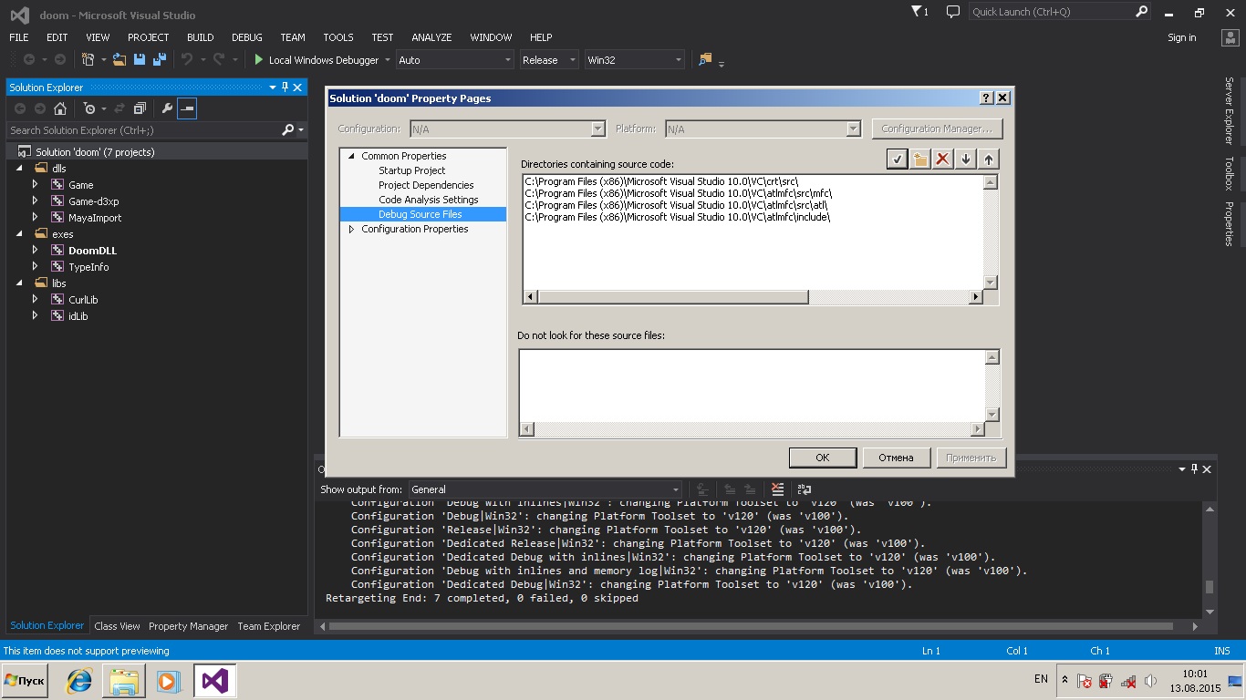Expand Configuration Properties tree node
Image resolution: width=1246 pixels, height=700 pixels.
pyautogui.click(x=352, y=230)
